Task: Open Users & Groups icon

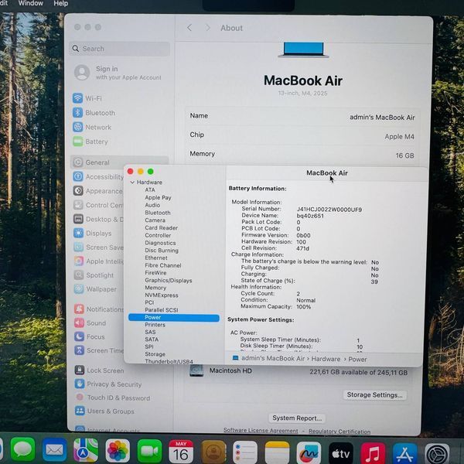Action: 80,411
